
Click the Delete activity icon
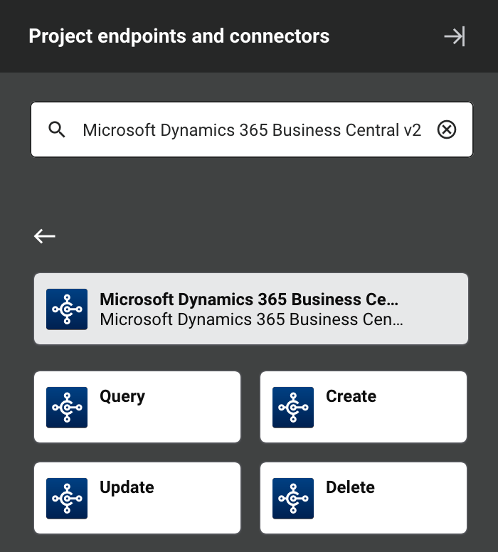[293, 498]
